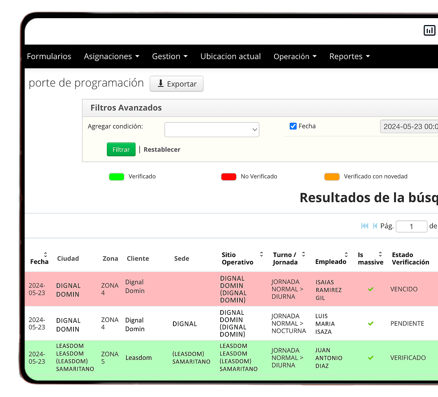Sort by Turno / Jornada arrows
Viewport: 438px width, 397px height.
point(304,254)
